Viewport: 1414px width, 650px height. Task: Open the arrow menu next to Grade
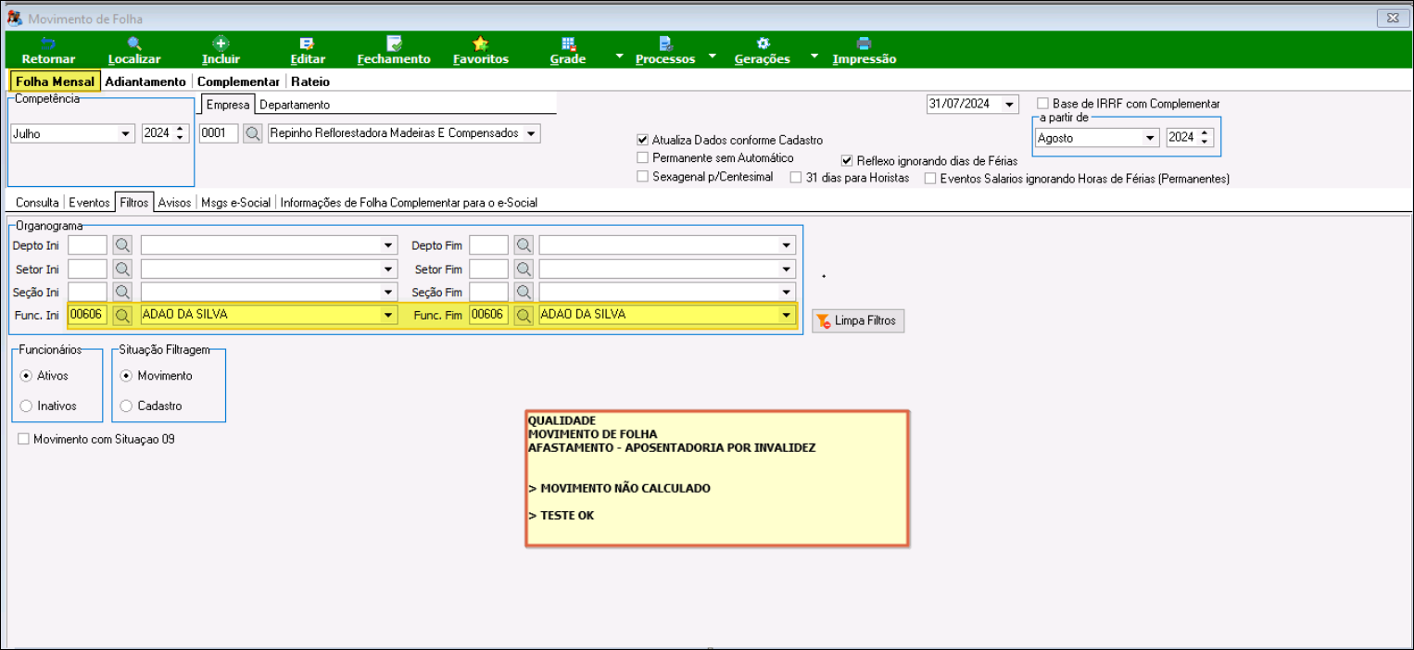619,56
